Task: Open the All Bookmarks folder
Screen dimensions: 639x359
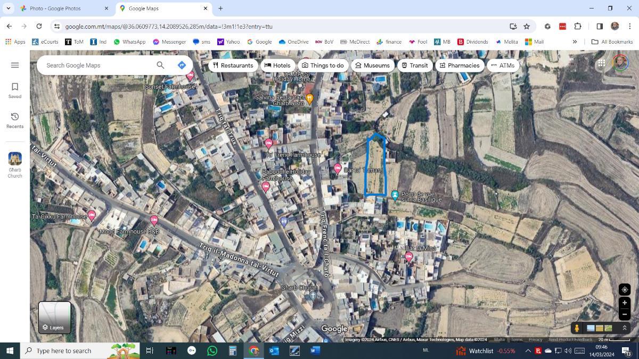Action: 612,41
